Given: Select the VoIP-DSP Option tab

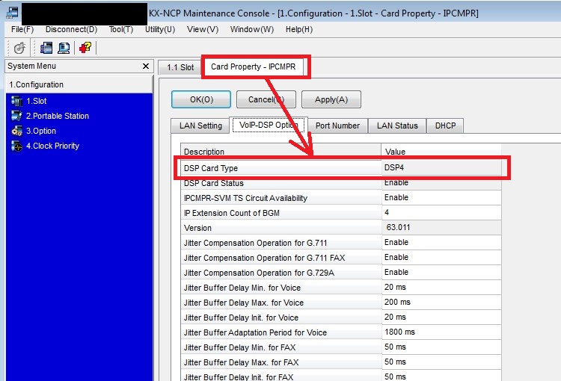Looking at the screenshot, I should pyautogui.click(x=269, y=125).
